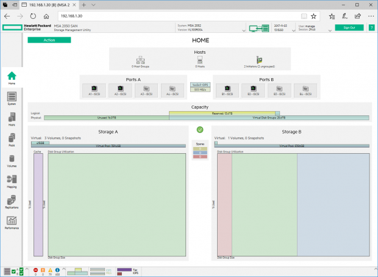Open the System section in sidebar
378x277 pixels.
(x=12, y=98)
